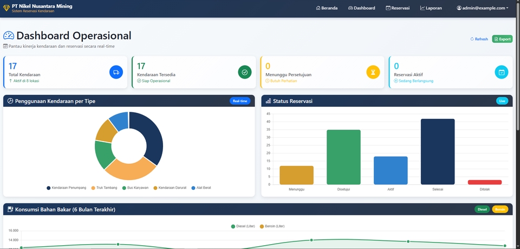Click the up arrow icon next to Aktif di 8 lokasi
This screenshot has width=520, height=249.
pyautogui.click(x=10, y=81)
